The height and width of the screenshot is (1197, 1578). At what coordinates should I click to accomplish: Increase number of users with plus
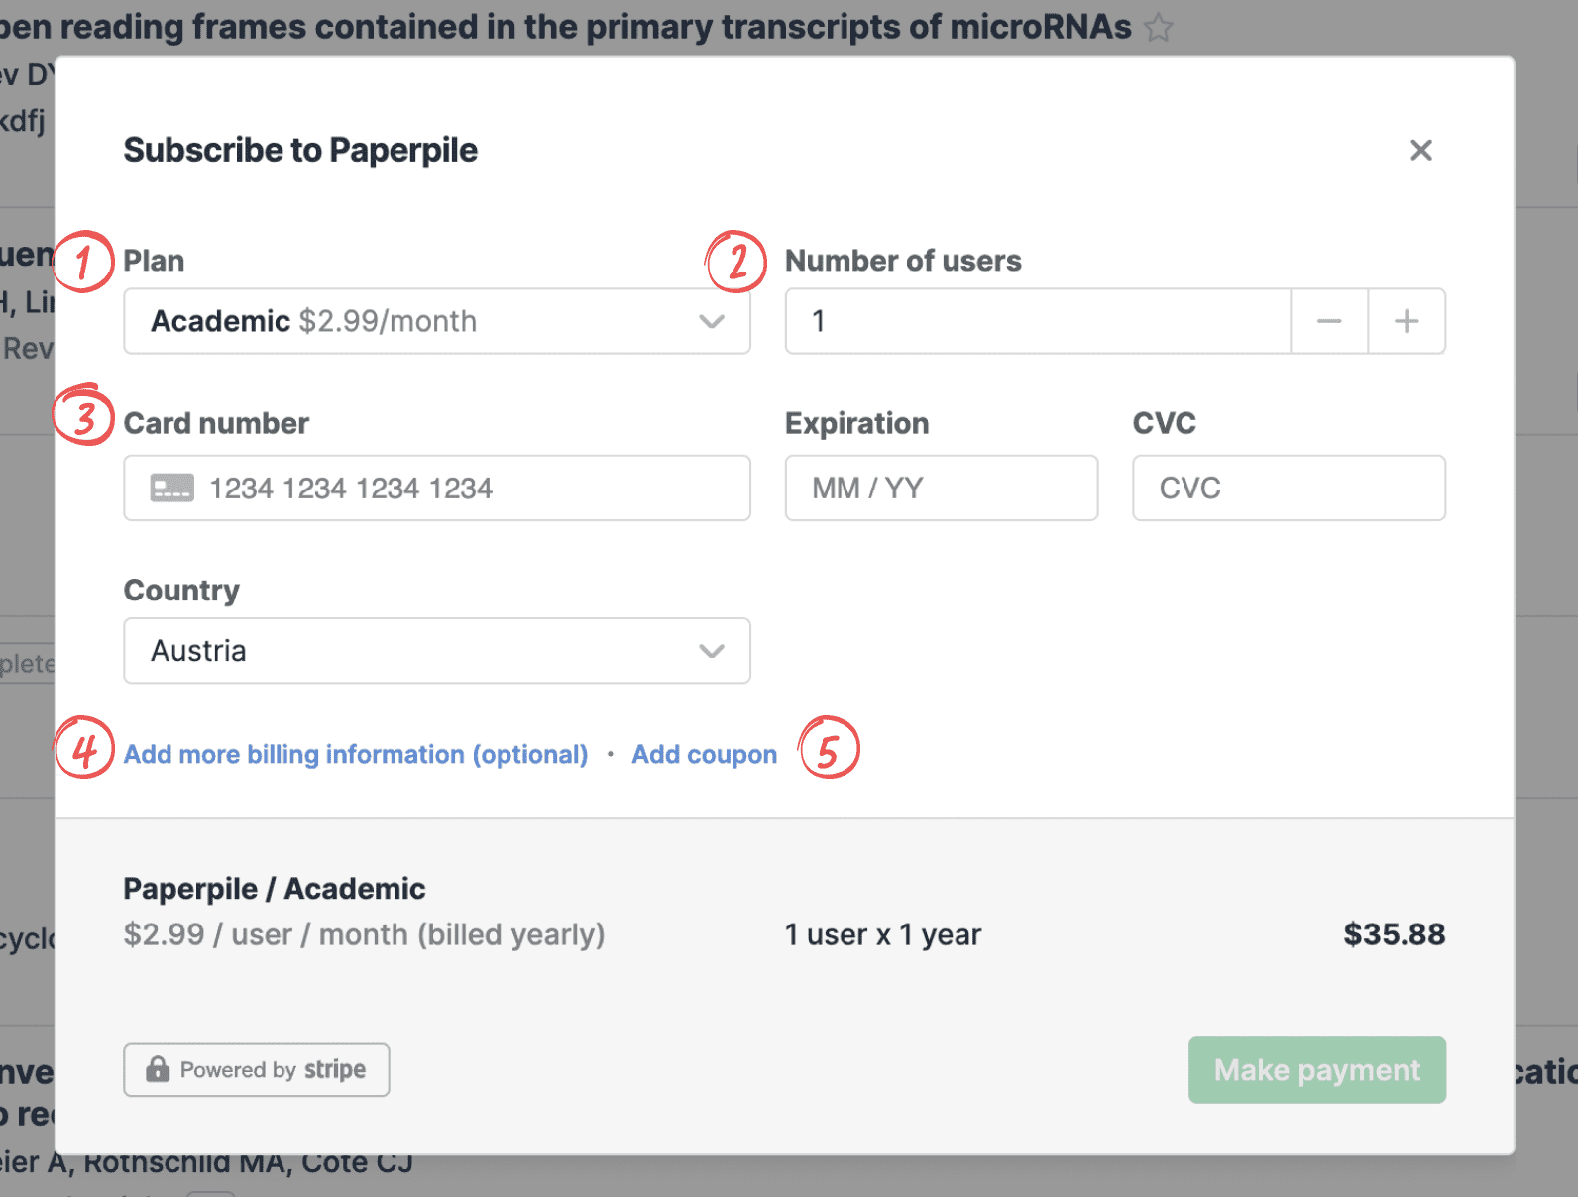(1407, 321)
